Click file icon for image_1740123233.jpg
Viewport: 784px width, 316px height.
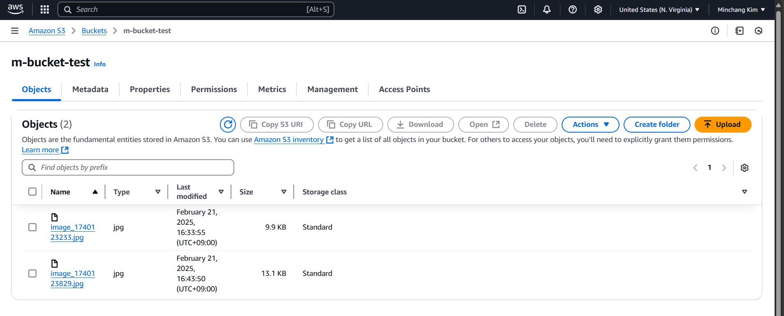(54, 217)
